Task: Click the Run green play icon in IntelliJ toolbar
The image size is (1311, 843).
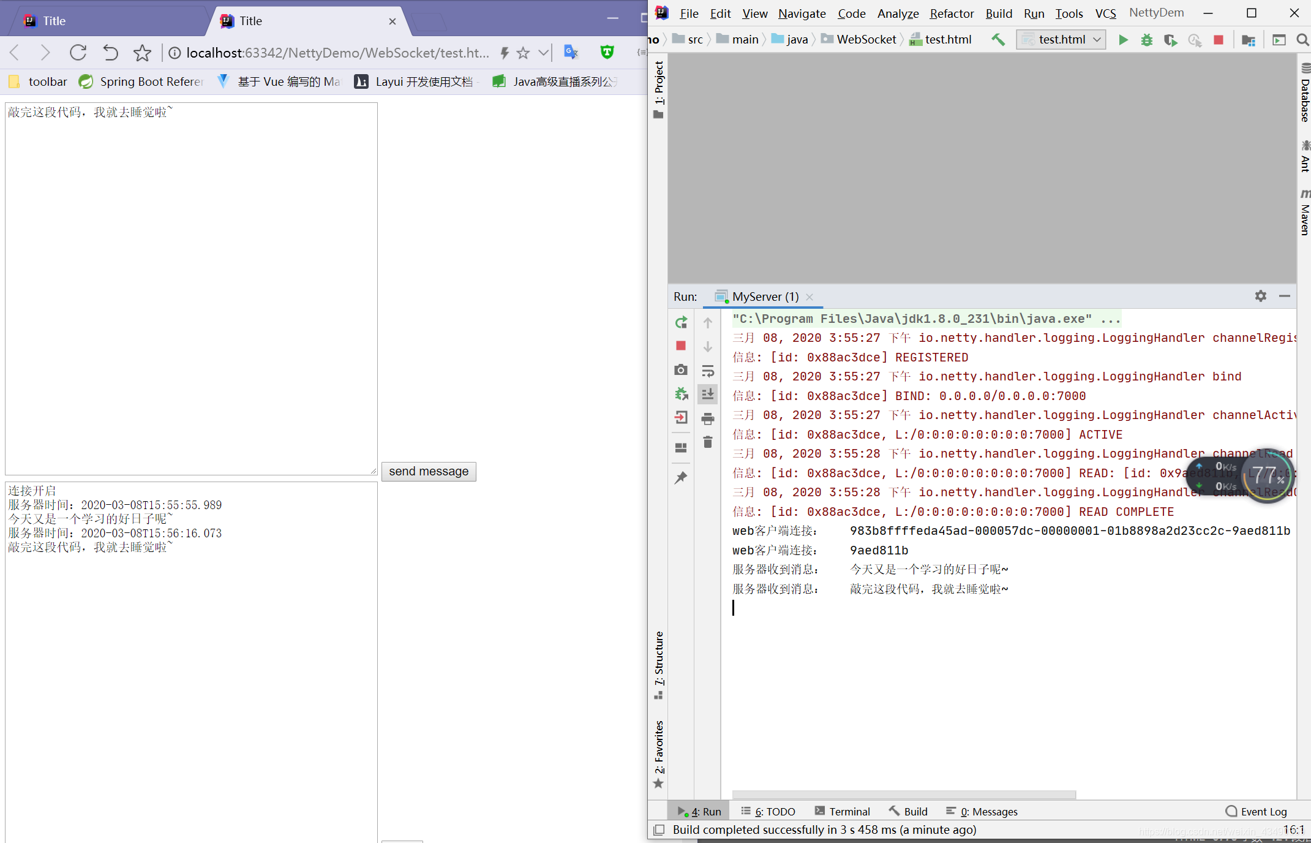Action: pos(1123,40)
